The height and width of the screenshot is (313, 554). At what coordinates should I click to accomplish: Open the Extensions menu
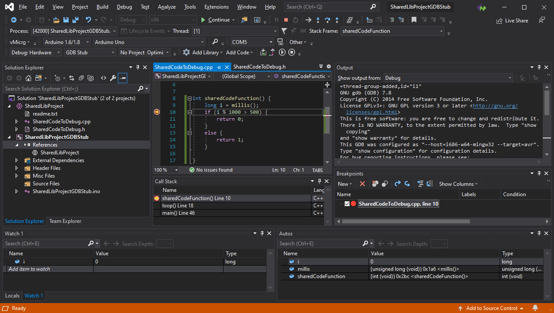point(217,7)
